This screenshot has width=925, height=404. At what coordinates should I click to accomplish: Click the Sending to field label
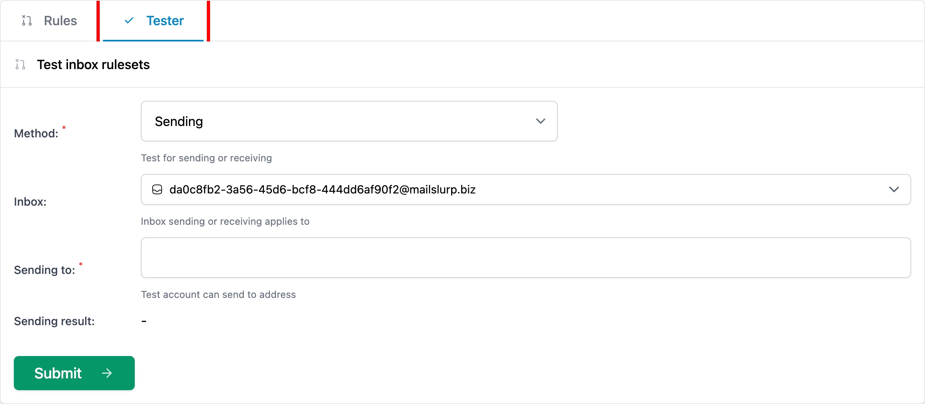(x=44, y=270)
